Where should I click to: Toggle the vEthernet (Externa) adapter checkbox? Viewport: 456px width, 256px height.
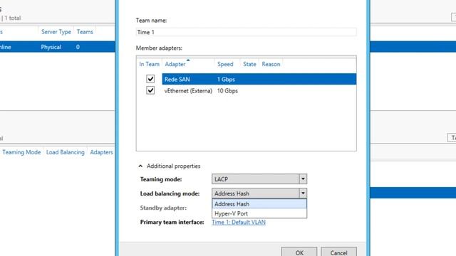click(150, 90)
